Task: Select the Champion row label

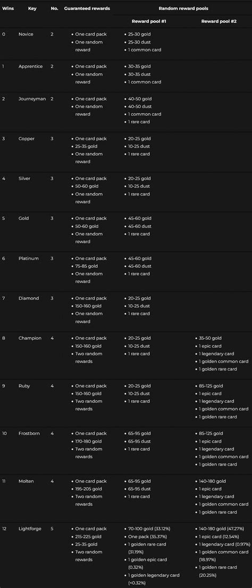Action: (x=30, y=338)
